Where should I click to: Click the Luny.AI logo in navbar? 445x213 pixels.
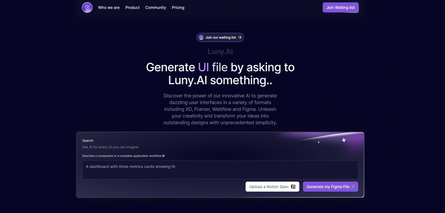(x=87, y=7)
